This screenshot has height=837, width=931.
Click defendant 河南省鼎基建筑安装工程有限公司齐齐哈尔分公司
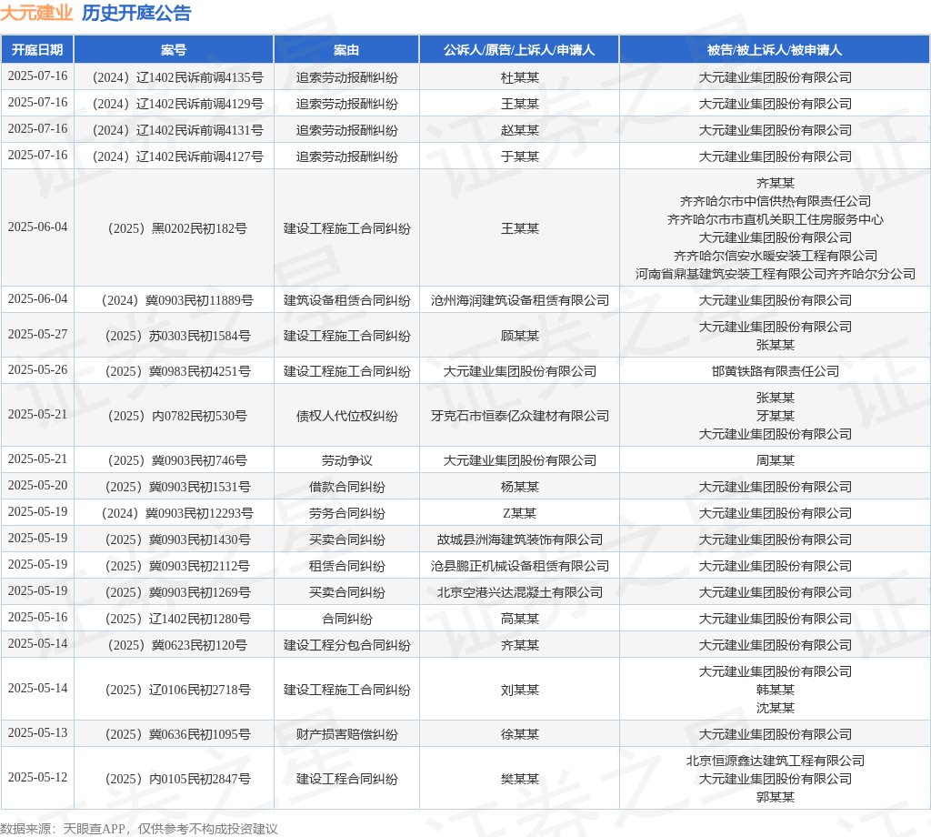pyautogui.click(x=775, y=275)
